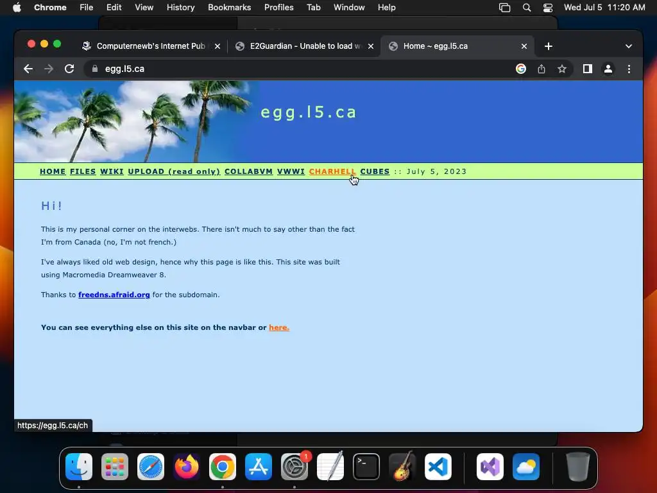Open the Tab menu

coord(313,8)
